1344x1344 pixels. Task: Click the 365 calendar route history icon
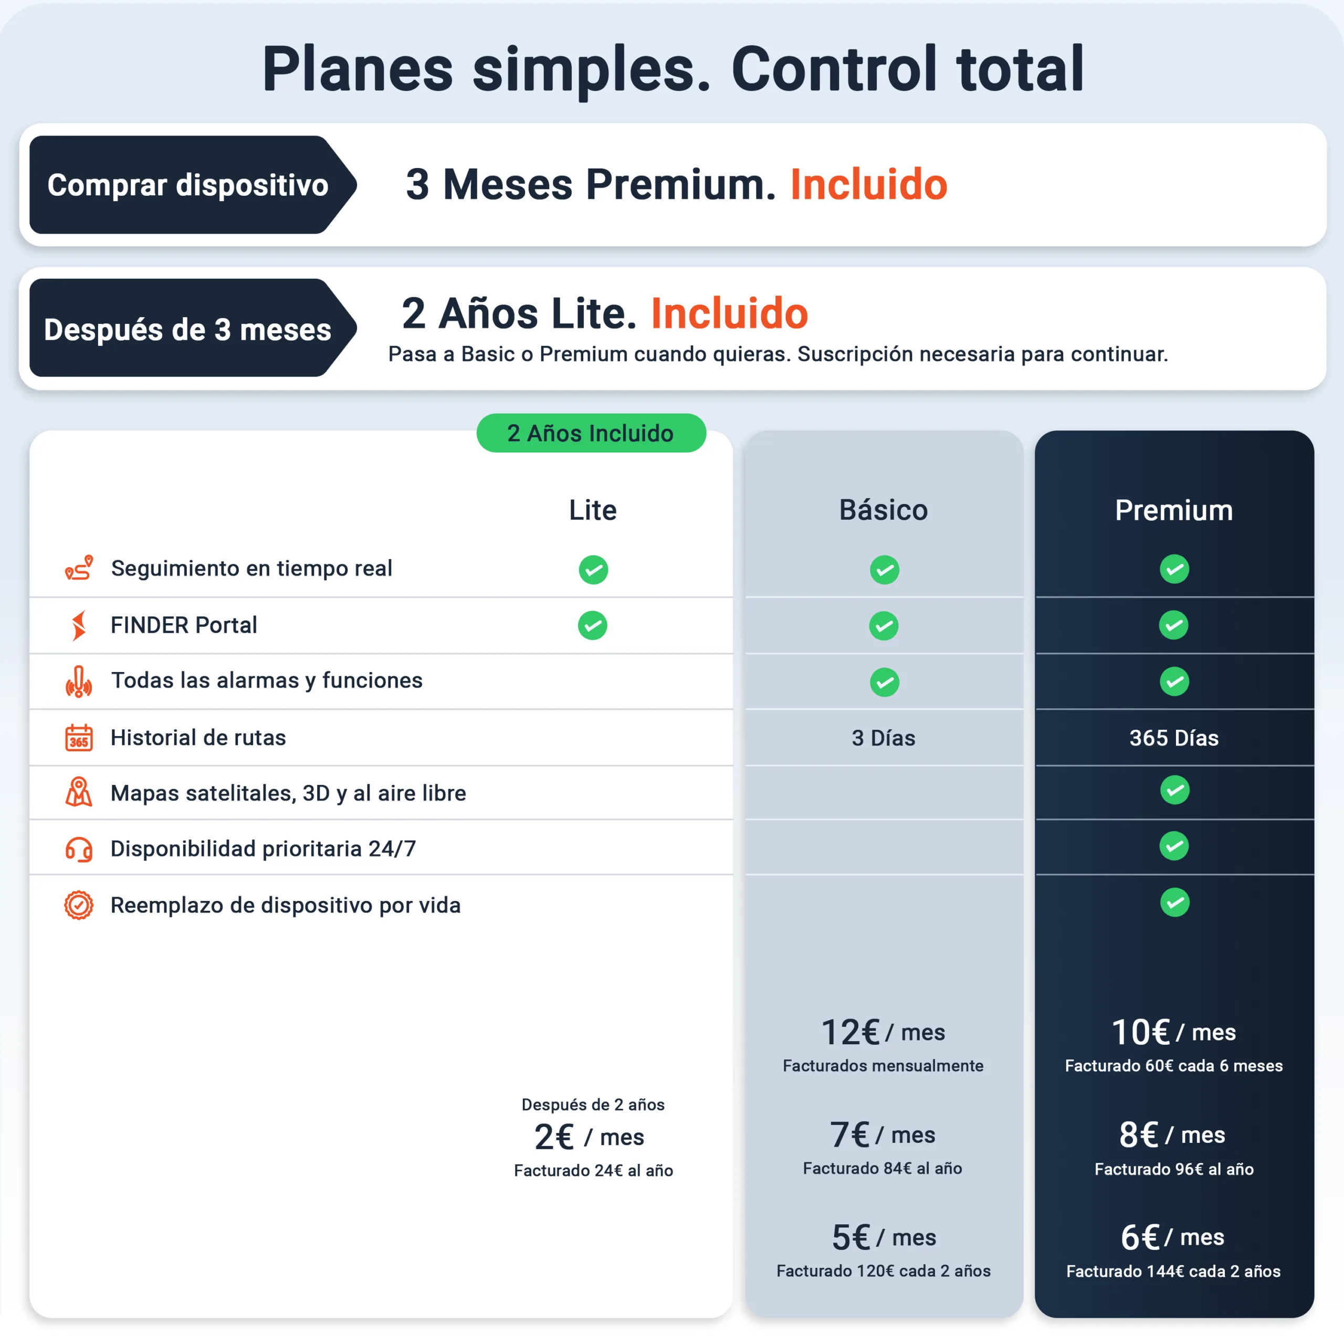[x=79, y=738]
